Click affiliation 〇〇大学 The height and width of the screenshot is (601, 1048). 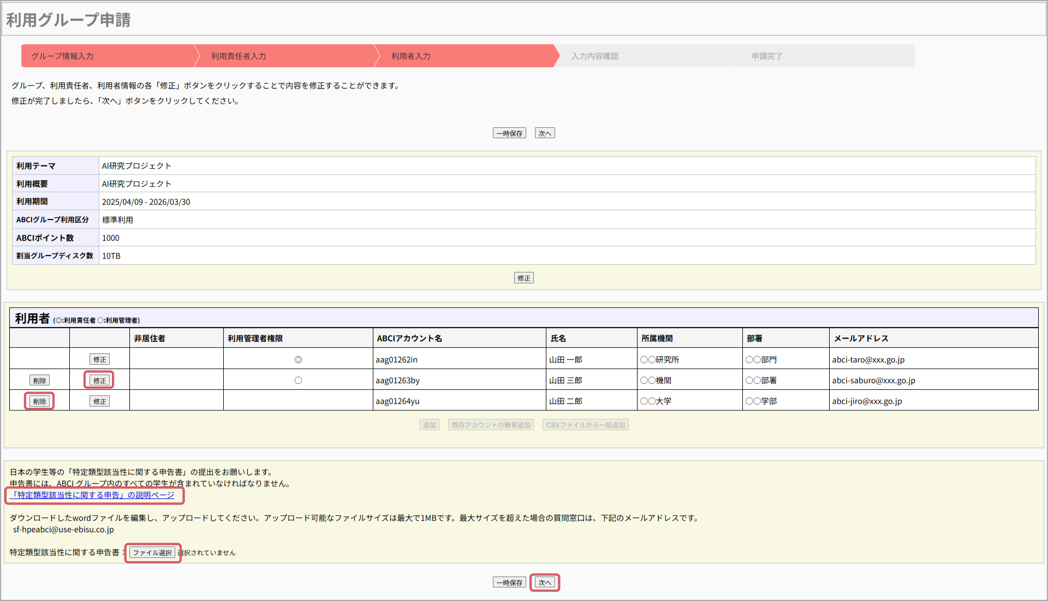656,401
